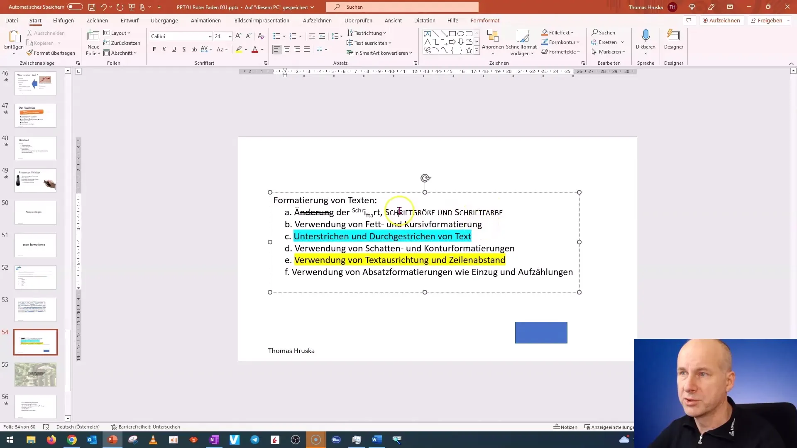The height and width of the screenshot is (448, 797).
Task: Open font name Calibri dropdown arrow
Action: [x=210, y=37]
